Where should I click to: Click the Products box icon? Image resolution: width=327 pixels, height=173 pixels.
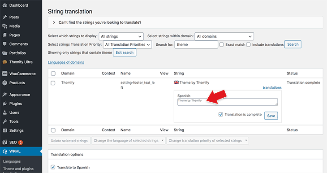[4, 83]
